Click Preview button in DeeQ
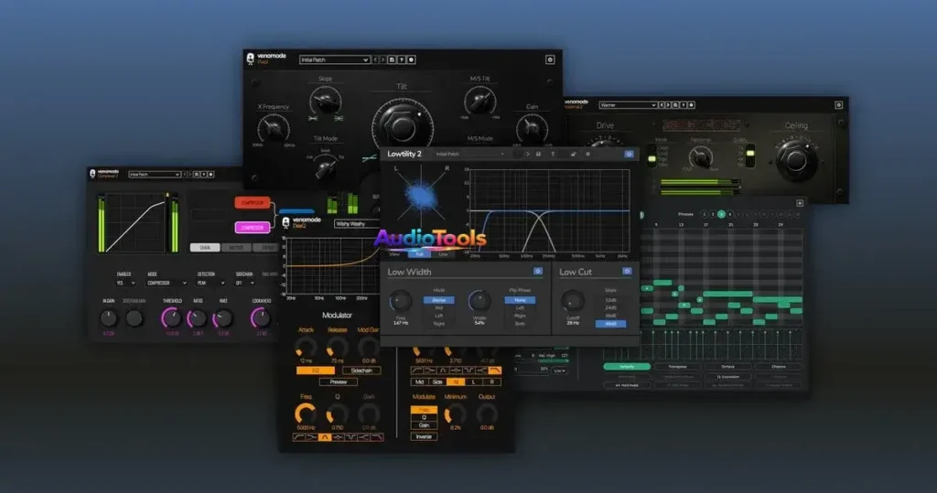 pos(339,381)
